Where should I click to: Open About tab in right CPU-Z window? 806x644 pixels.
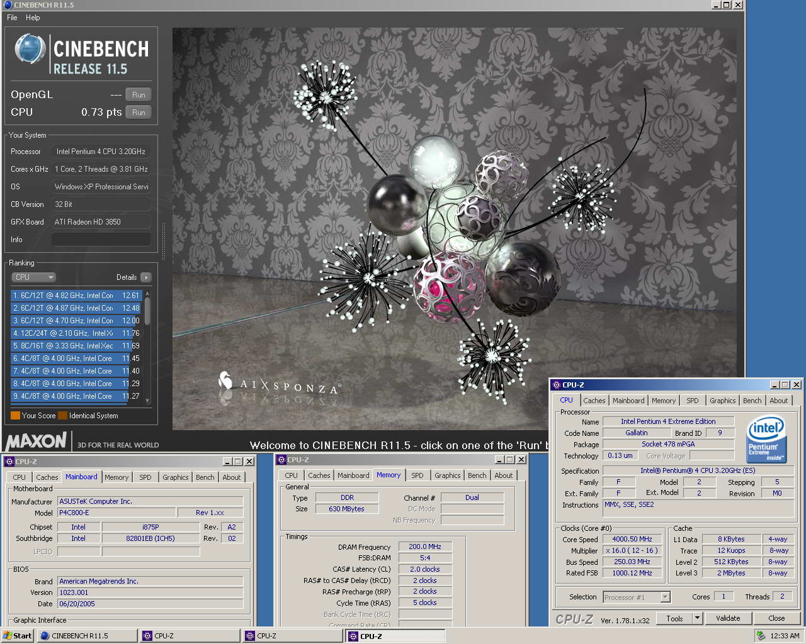coord(779,401)
